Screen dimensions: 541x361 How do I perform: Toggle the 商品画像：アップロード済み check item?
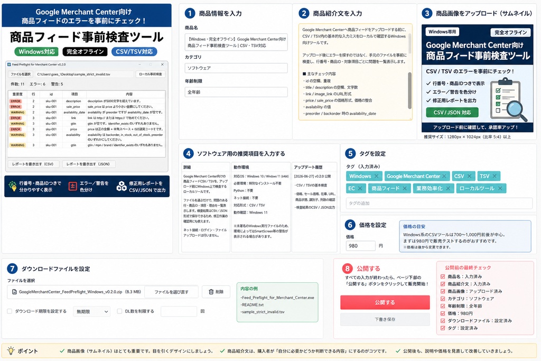[x=443, y=291]
